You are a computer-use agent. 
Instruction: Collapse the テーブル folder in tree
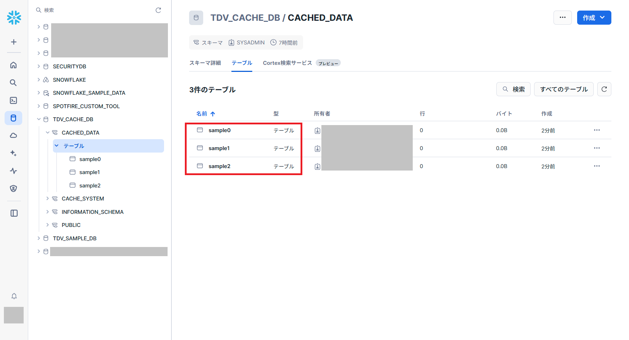tap(56, 146)
